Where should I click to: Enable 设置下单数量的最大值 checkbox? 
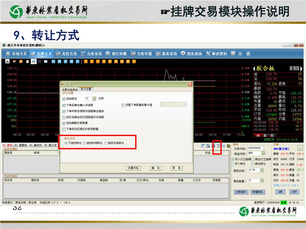[123, 105]
